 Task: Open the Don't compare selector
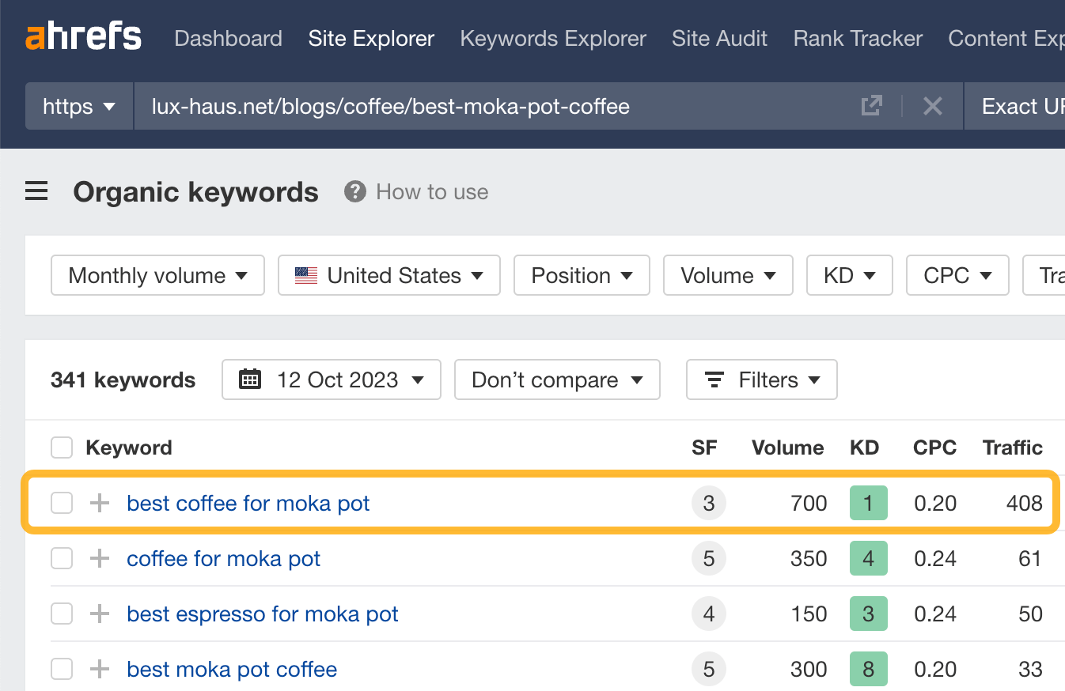(x=556, y=379)
